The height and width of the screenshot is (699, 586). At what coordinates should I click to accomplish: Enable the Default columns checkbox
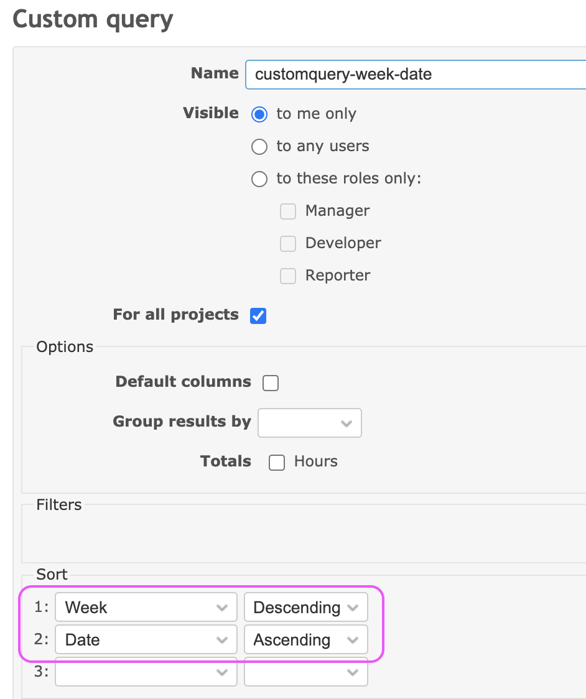(x=271, y=383)
